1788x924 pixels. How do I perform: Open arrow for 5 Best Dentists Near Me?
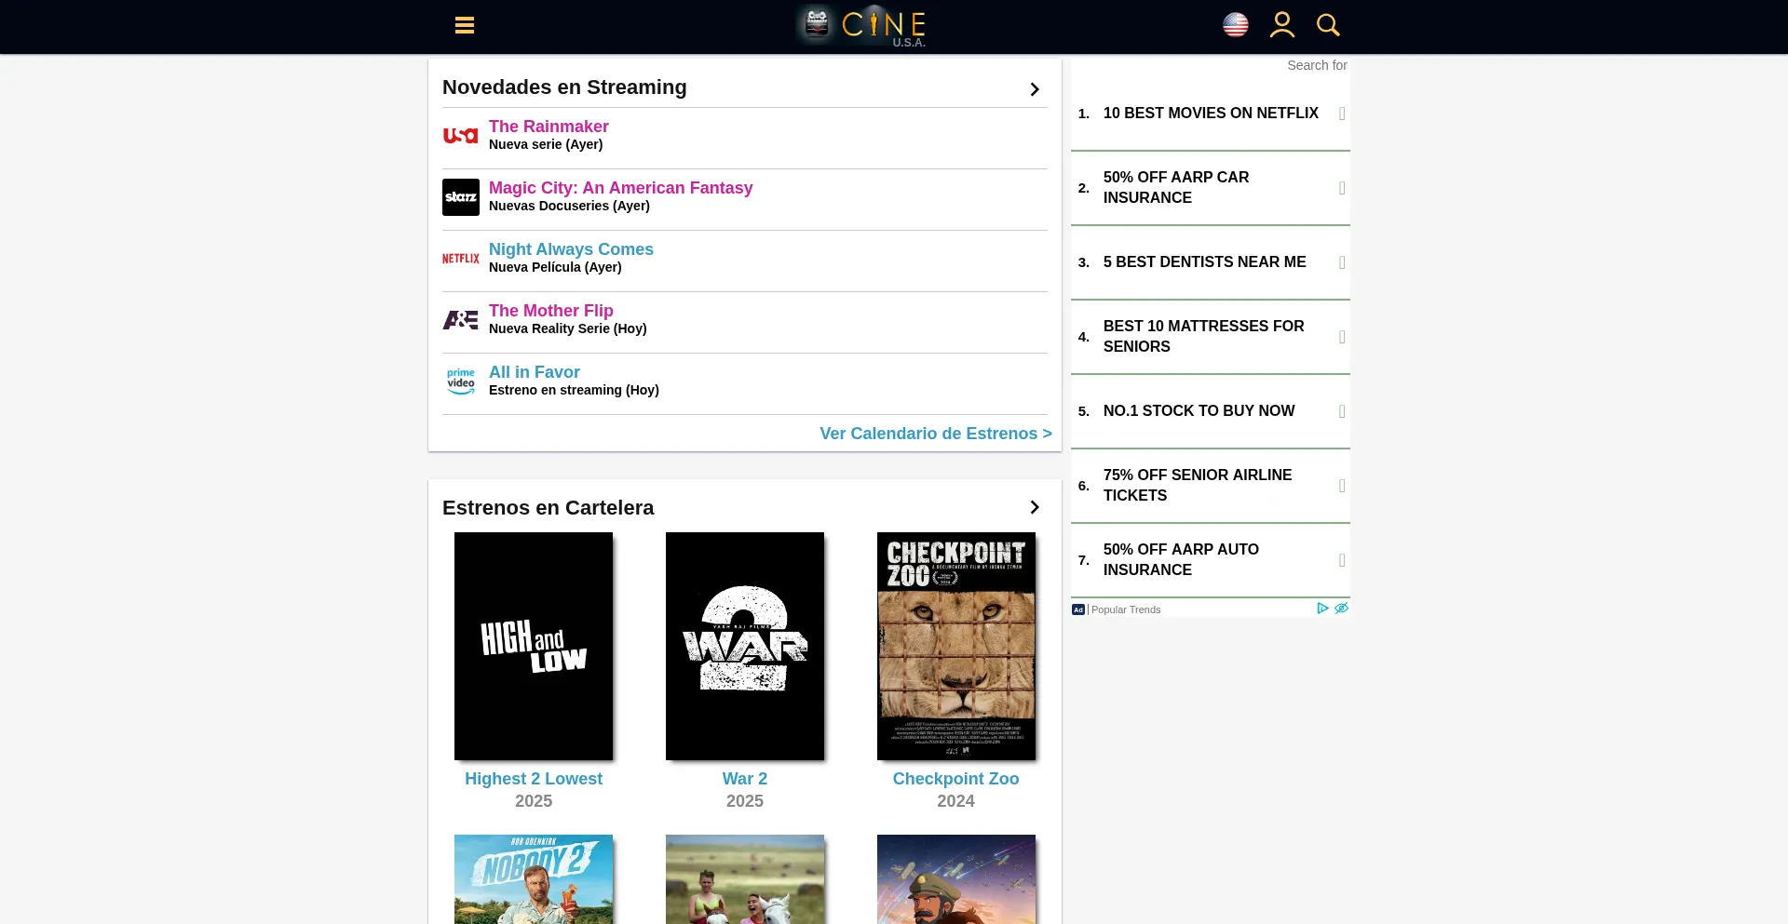[1342, 262]
